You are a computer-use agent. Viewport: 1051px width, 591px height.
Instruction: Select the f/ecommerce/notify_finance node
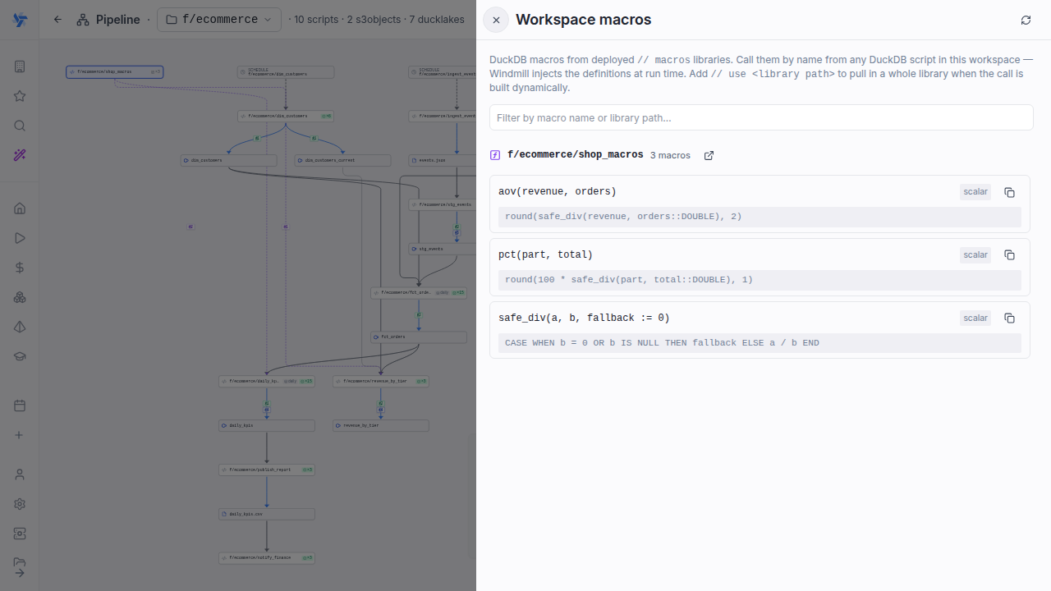[x=267, y=558]
